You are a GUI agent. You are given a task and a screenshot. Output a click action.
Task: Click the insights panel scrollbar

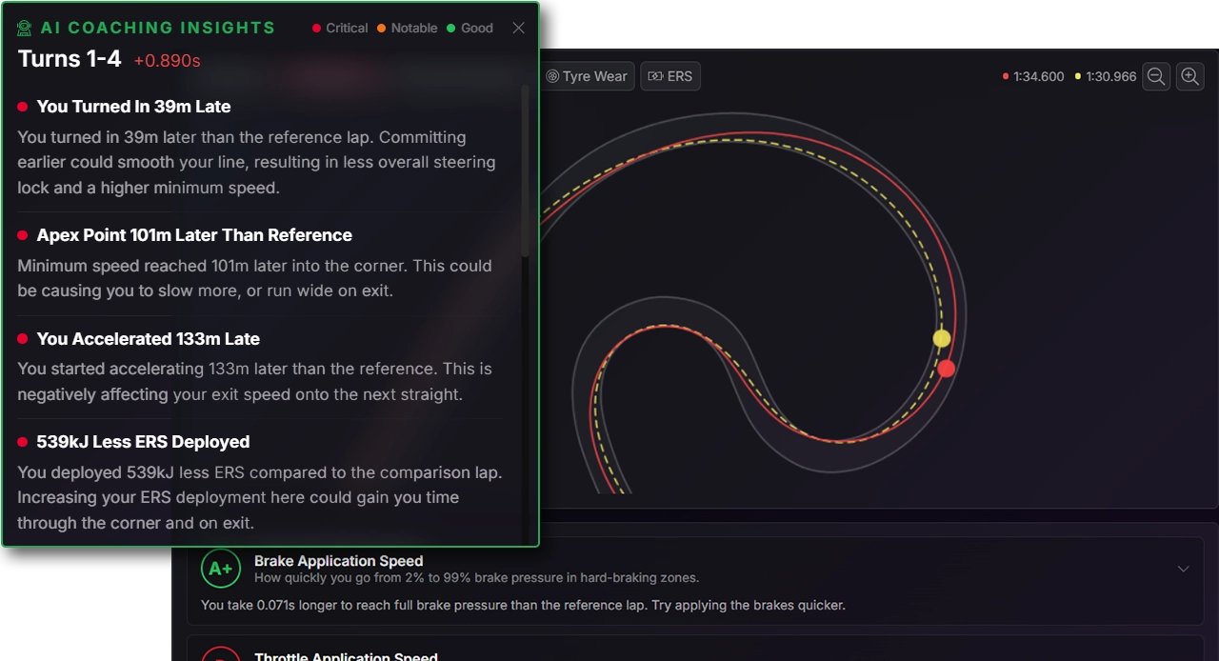pyautogui.click(x=525, y=171)
